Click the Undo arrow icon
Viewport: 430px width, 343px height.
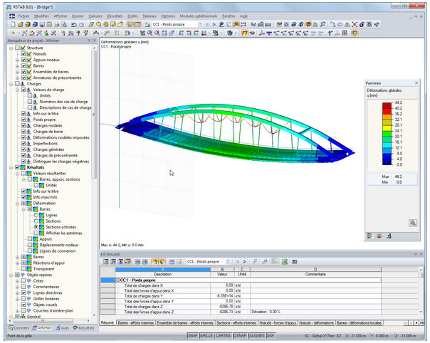pyautogui.click(x=74, y=24)
